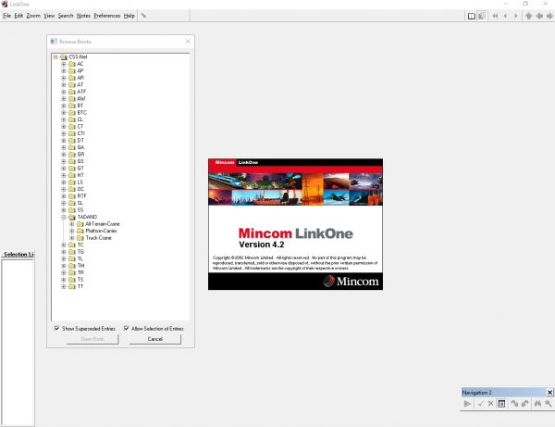Open the Zoom menu
This screenshot has width=555, height=427.
click(x=33, y=16)
